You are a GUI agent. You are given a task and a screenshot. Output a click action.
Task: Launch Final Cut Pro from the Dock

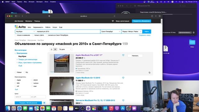click(x=94, y=108)
